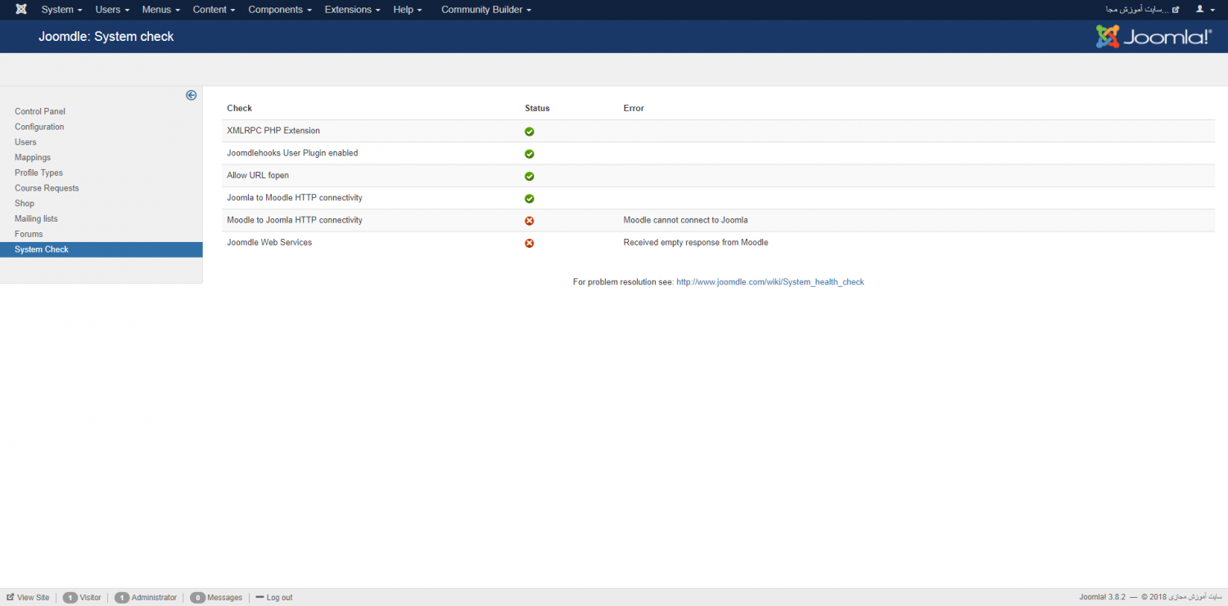Collapse the sidebar with the arrow icon
The height and width of the screenshot is (606, 1228).
click(191, 95)
